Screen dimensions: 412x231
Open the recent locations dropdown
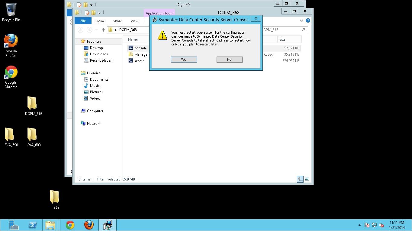click(96, 29)
